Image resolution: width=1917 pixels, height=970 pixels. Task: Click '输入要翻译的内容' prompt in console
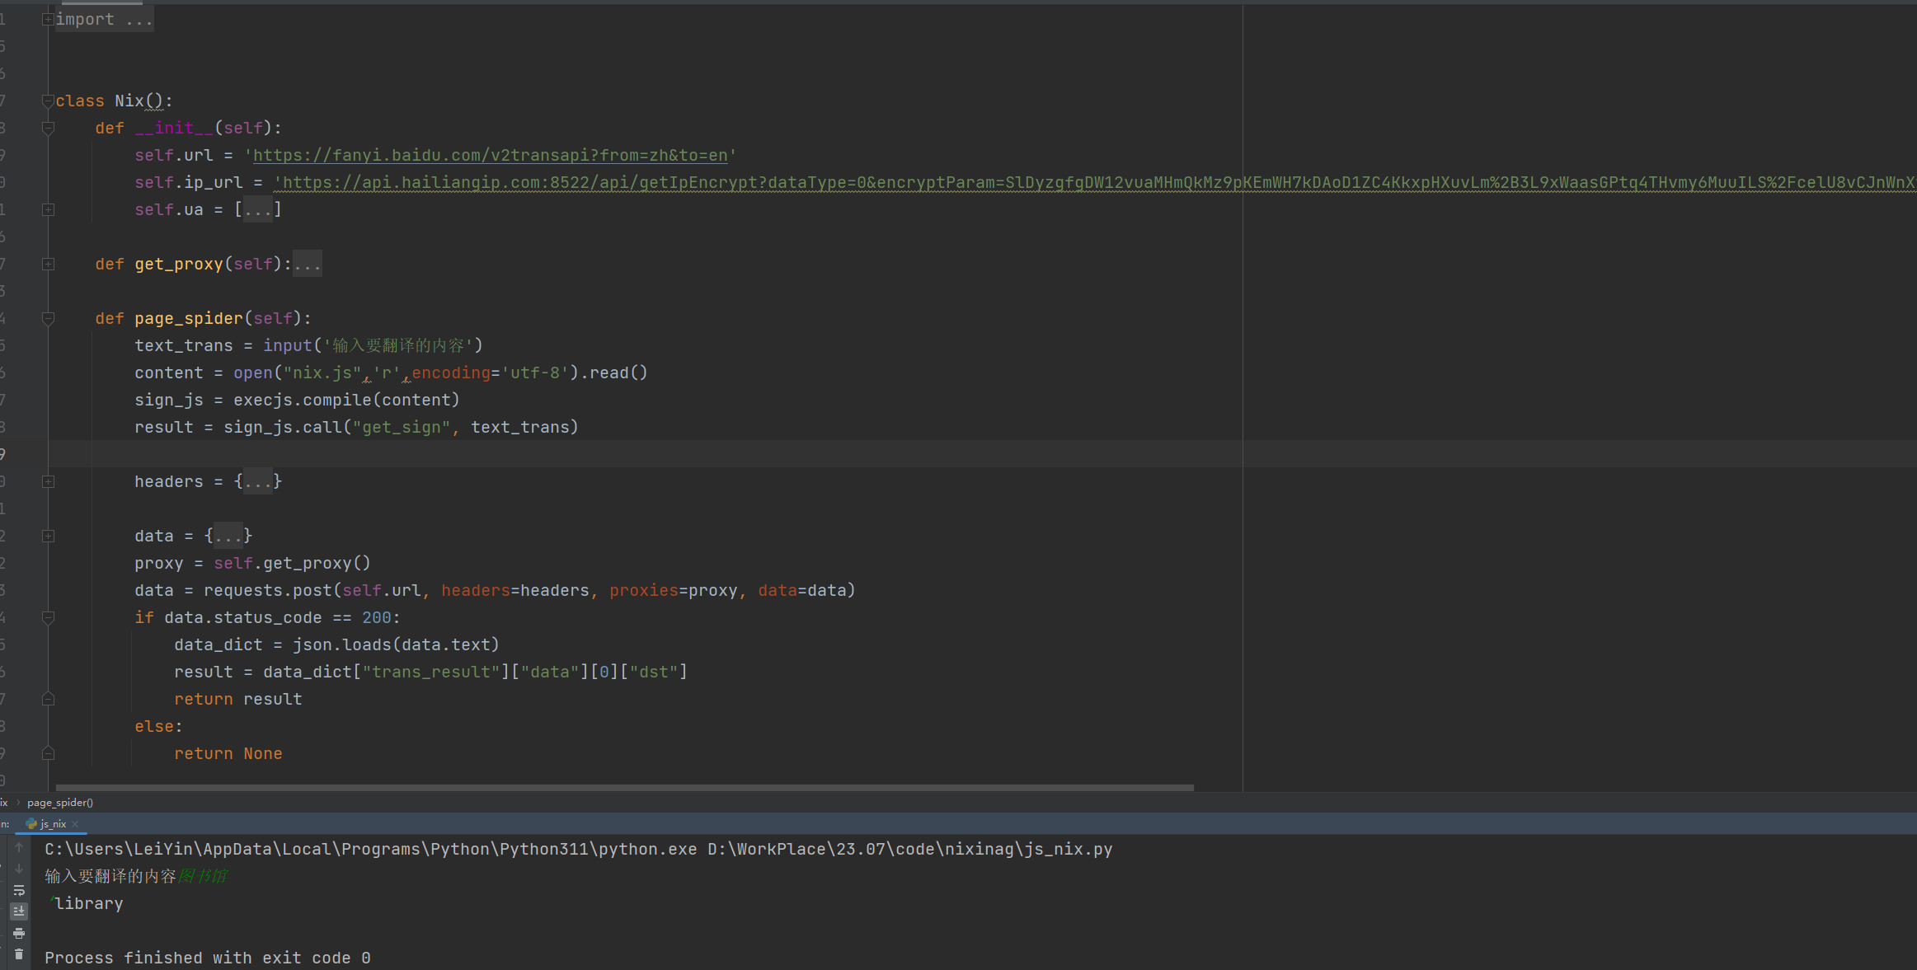[x=110, y=876]
